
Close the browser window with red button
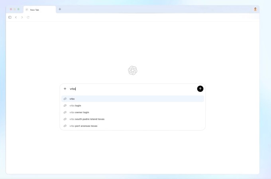pos(11,9)
